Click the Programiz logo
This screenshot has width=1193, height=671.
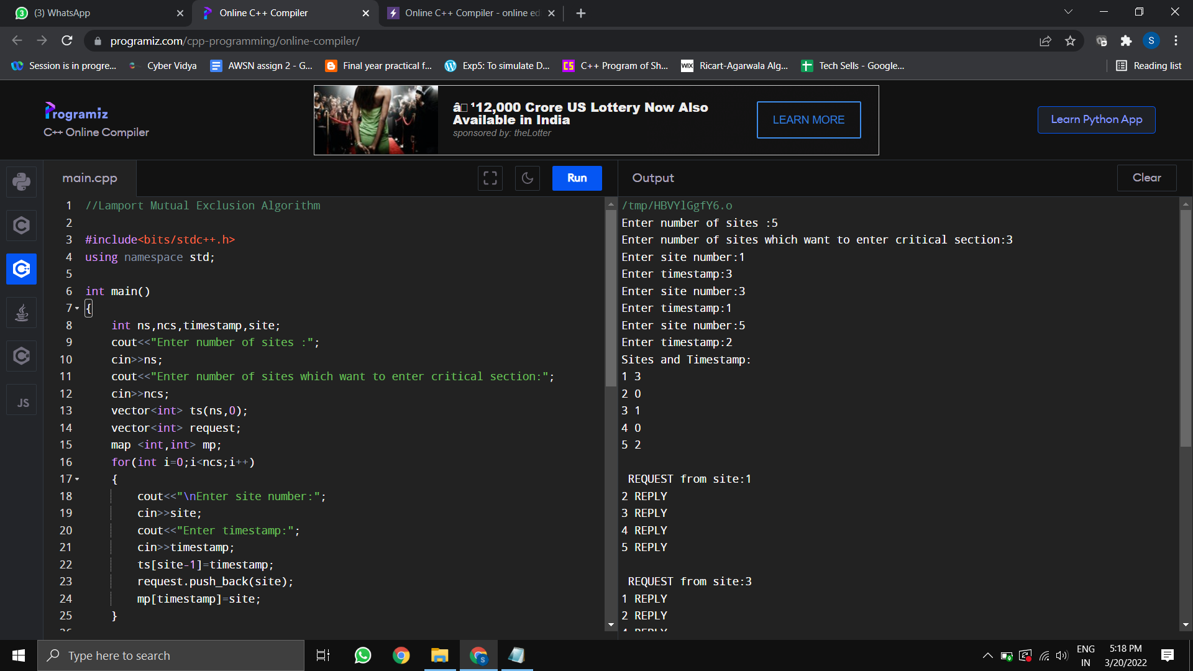(x=76, y=112)
